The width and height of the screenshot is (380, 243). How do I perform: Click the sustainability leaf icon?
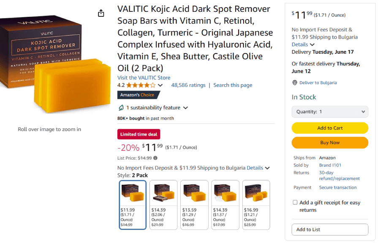121,107
